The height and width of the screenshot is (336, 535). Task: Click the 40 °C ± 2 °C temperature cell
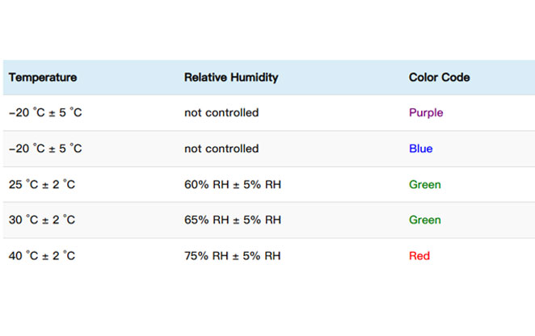(x=42, y=255)
